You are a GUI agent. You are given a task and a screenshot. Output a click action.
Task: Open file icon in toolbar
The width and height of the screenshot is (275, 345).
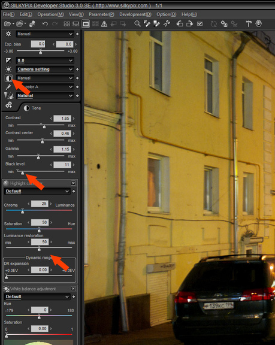point(7,24)
